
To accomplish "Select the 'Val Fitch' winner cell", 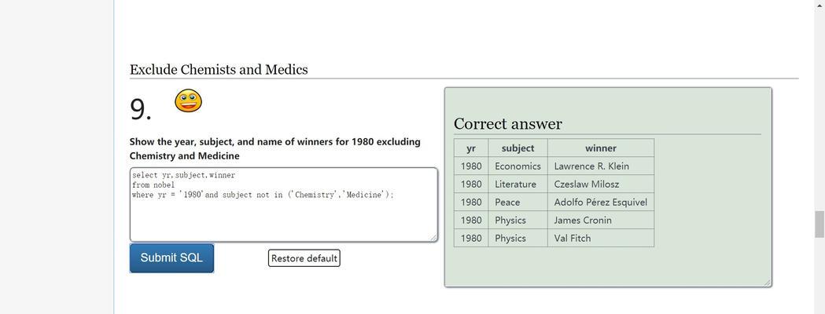I will (x=601, y=238).
